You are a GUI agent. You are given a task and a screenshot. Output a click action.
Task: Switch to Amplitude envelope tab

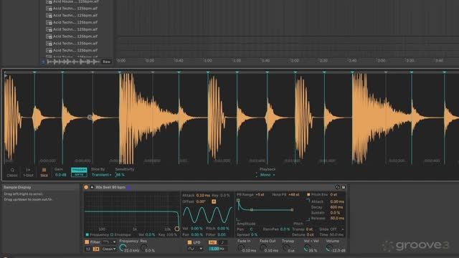coord(246,224)
